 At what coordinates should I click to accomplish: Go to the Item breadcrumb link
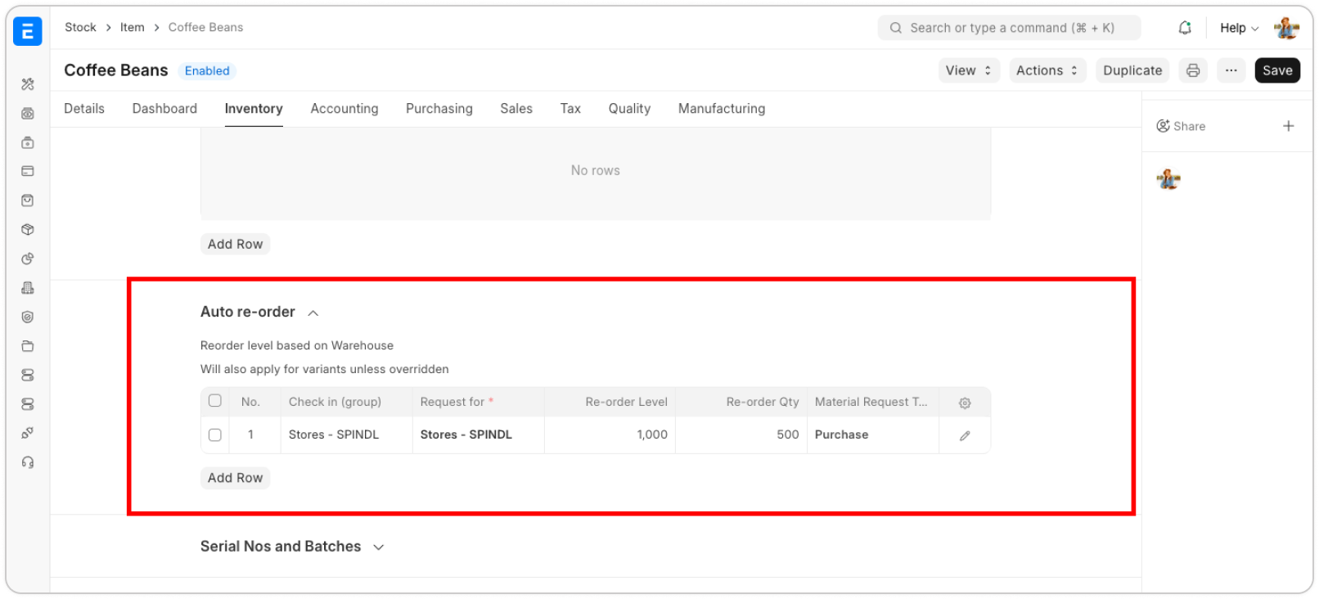pyautogui.click(x=132, y=27)
